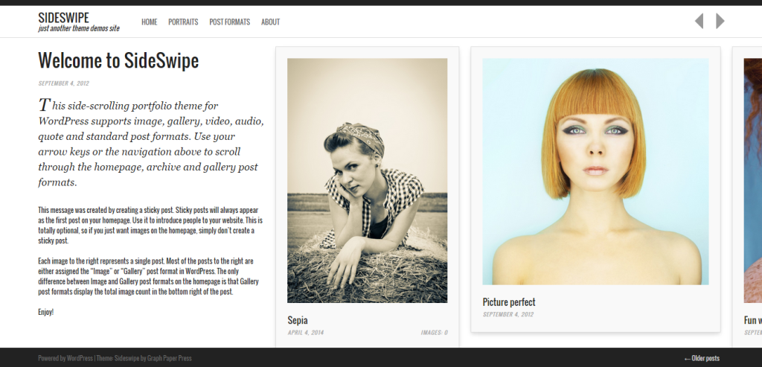Screen dimensions: 762x367
Task: Click the April 4, 2014 date under Sepia
Action: pyautogui.click(x=305, y=333)
